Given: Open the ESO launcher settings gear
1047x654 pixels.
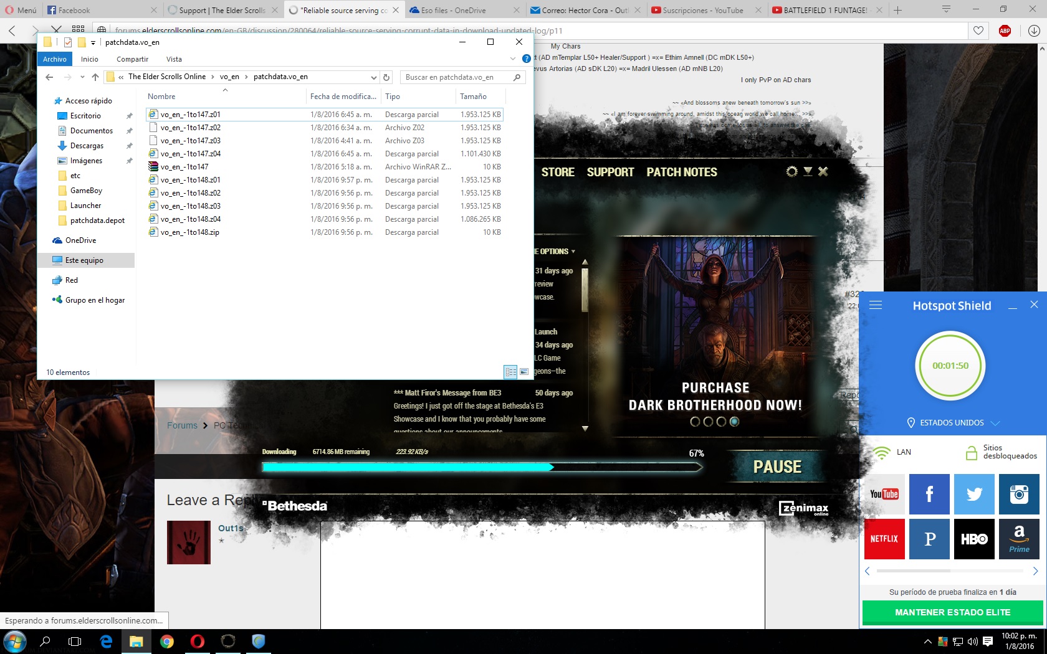Looking at the screenshot, I should [x=791, y=171].
